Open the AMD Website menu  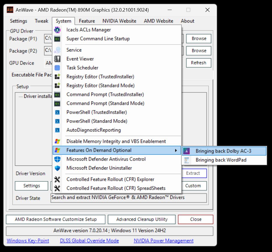(158, 21)
